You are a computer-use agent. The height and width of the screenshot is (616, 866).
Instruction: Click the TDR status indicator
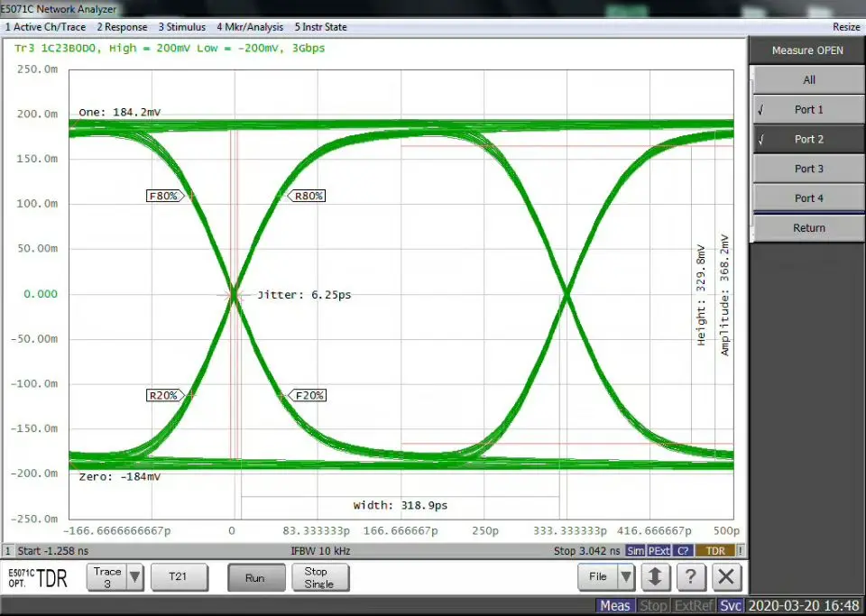[x=715, y=550]
